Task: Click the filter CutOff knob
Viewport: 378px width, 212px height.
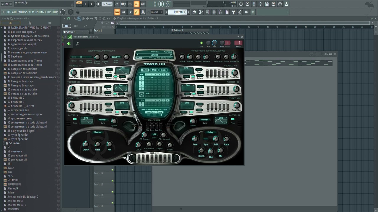Action: (139, 145)
